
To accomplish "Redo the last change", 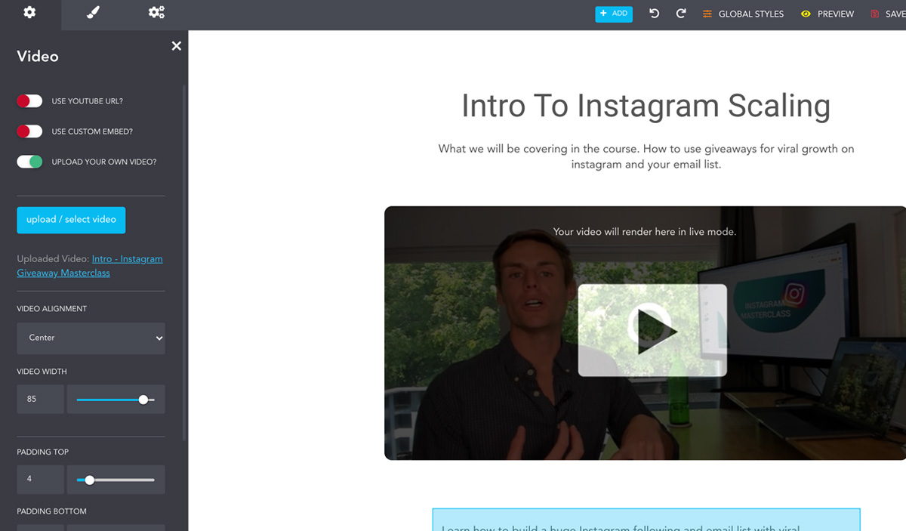I will point(681,14).
